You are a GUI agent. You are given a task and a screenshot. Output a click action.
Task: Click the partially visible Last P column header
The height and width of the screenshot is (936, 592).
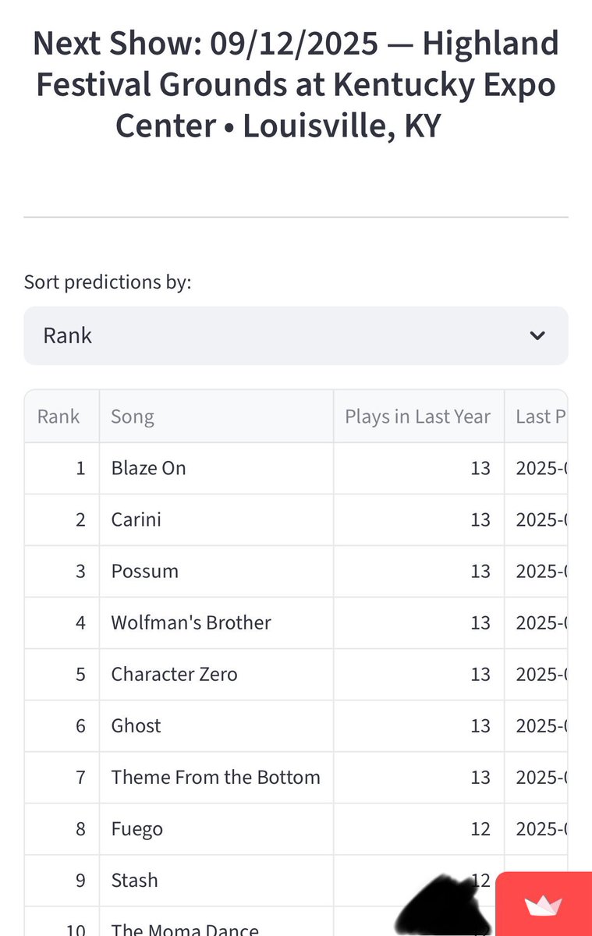[540, 417]
